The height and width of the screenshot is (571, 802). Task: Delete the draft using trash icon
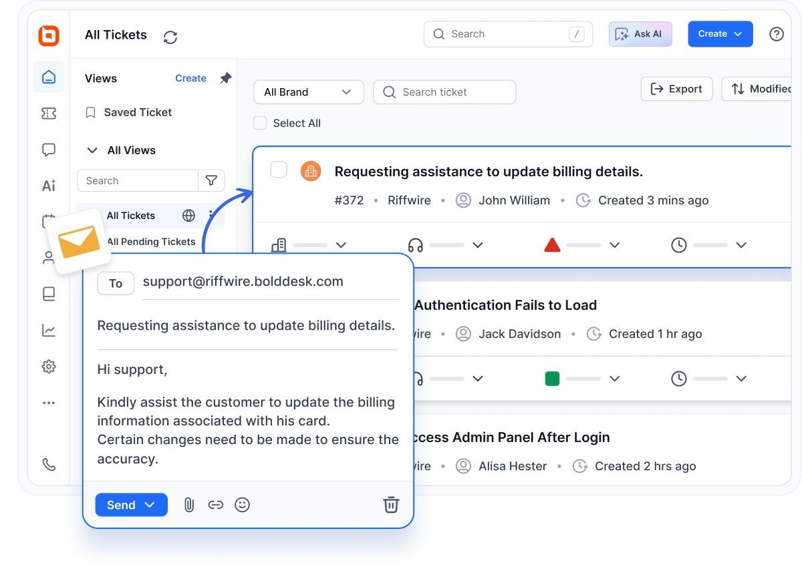(x=391, y=505)
